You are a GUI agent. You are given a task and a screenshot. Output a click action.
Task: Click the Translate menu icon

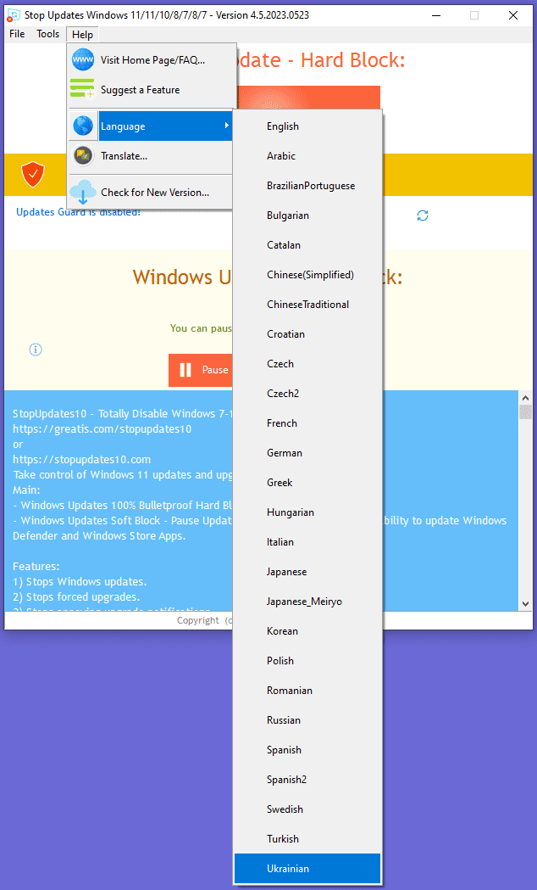pyautogui.click(x=83, y=155)
